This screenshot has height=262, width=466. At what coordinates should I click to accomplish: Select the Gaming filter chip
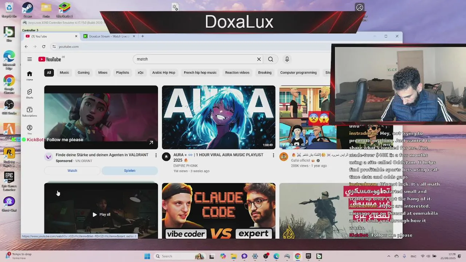click(x=83, y=72)
